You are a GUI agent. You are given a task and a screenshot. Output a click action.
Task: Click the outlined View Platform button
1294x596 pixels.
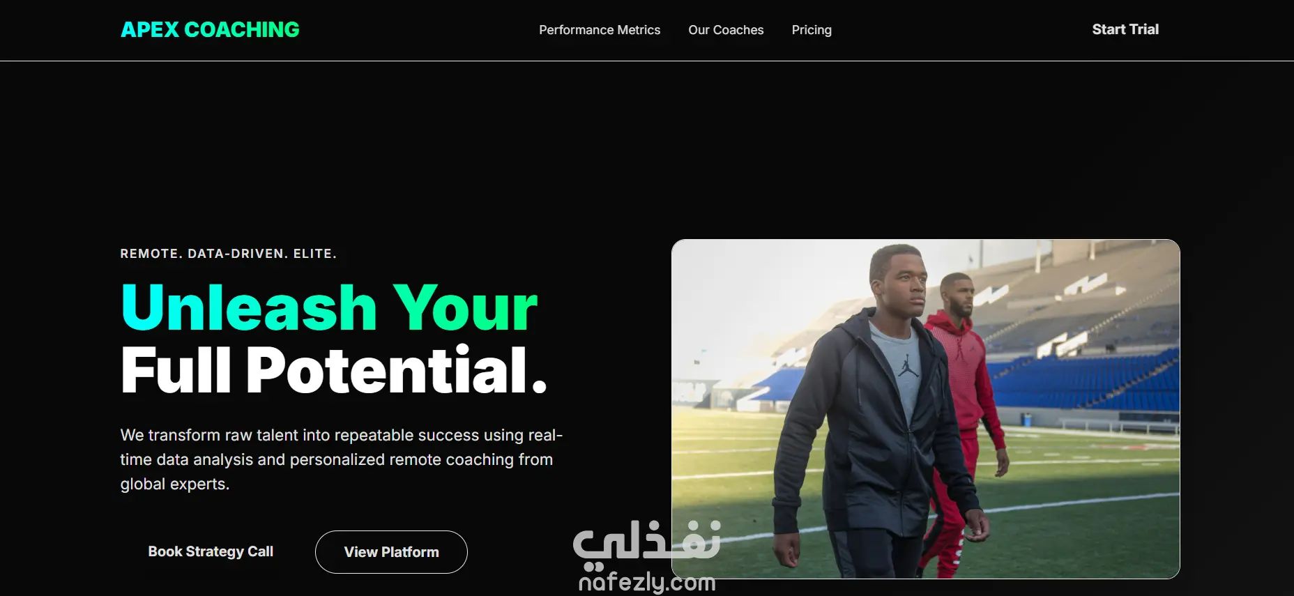point(391,552)
